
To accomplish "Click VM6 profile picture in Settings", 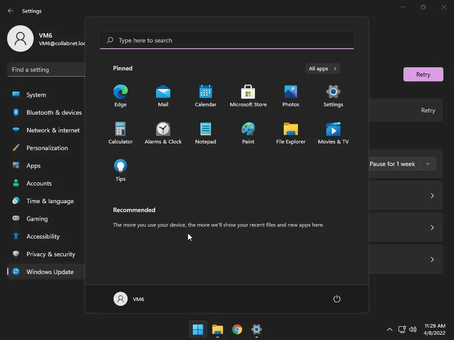I will 20,39.
